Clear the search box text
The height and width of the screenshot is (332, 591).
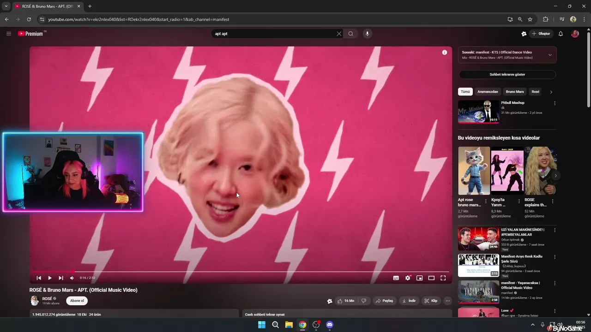click(x=339, y=34)
